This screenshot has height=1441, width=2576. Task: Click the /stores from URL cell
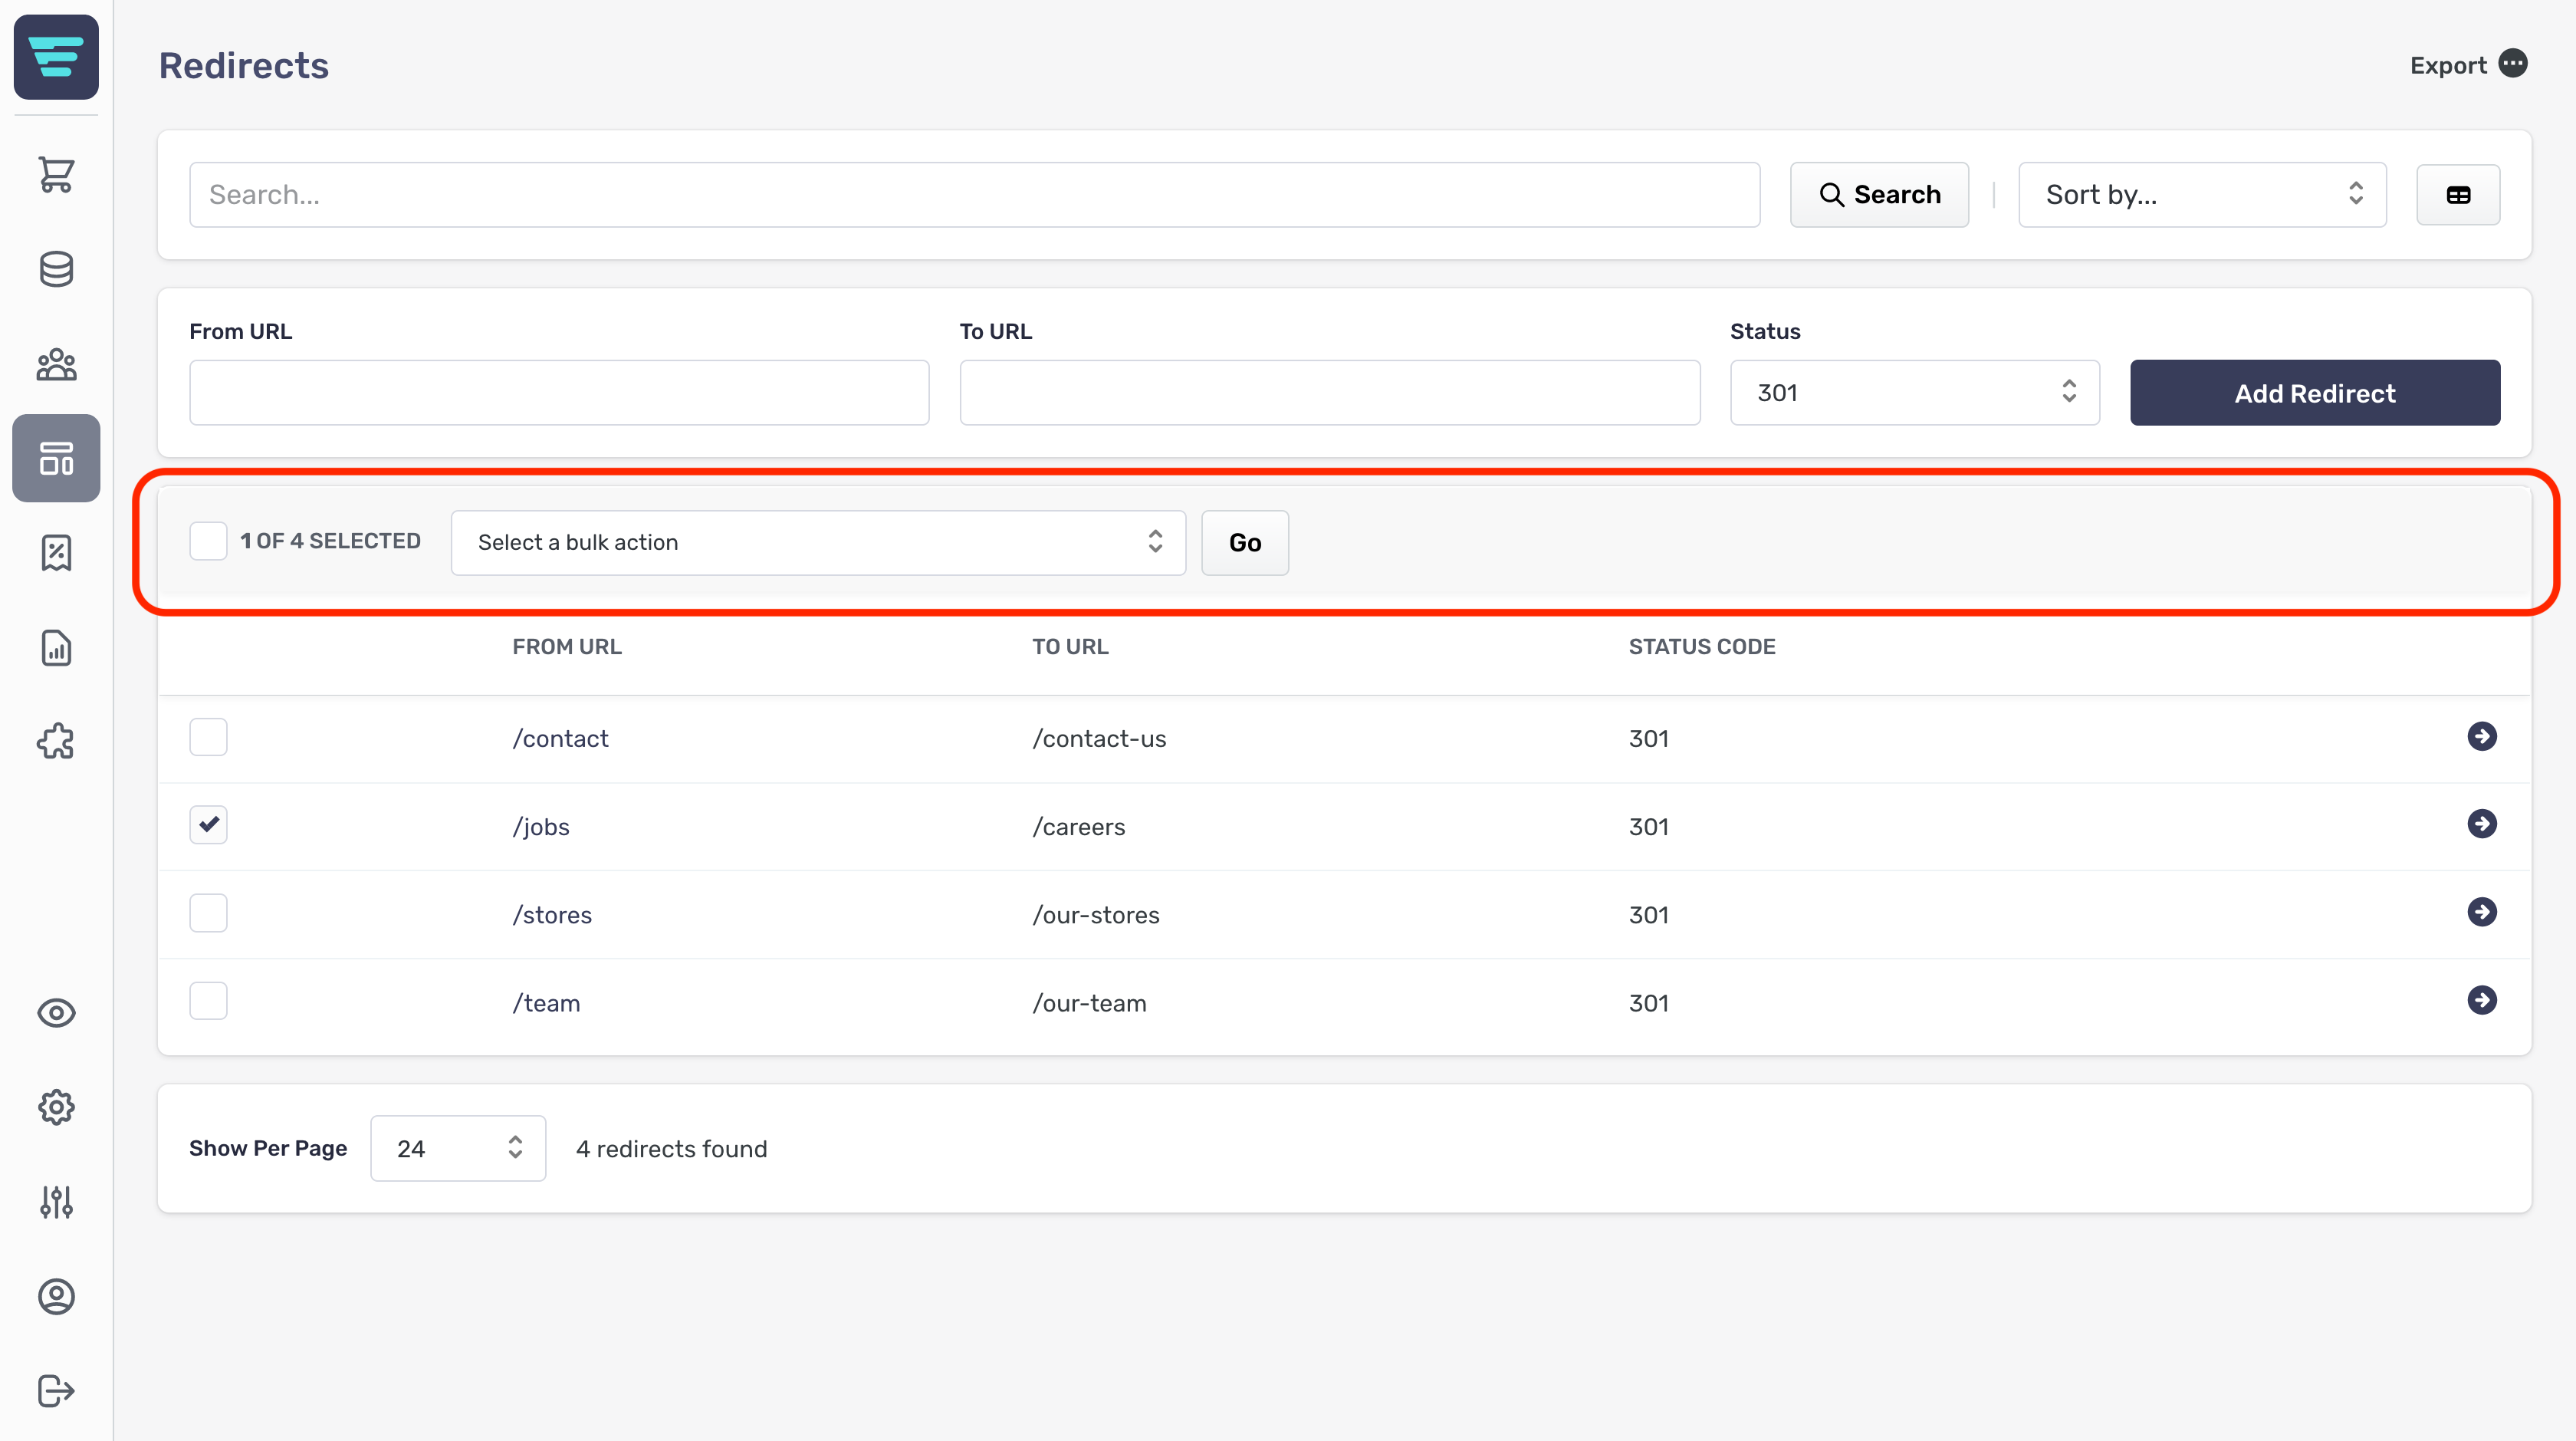pos(552,915)
